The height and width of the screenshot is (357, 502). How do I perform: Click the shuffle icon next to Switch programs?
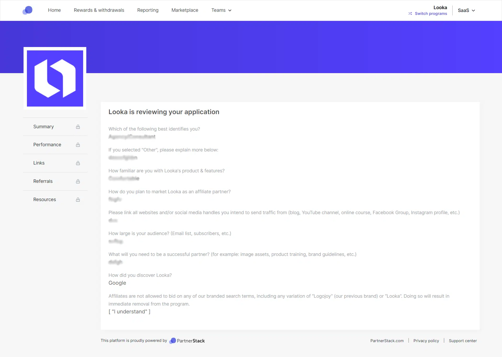pyautogui.click(x=410, y=14)
